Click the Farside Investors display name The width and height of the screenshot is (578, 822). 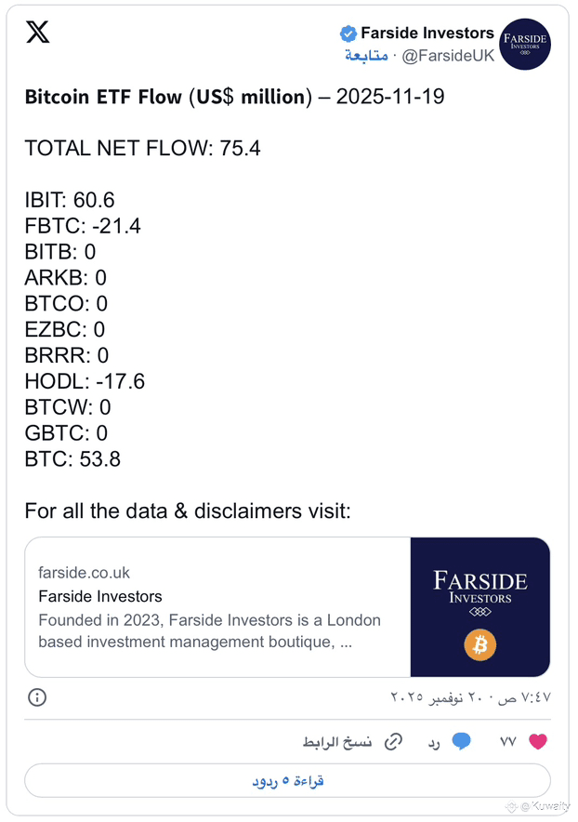point(427,33)
